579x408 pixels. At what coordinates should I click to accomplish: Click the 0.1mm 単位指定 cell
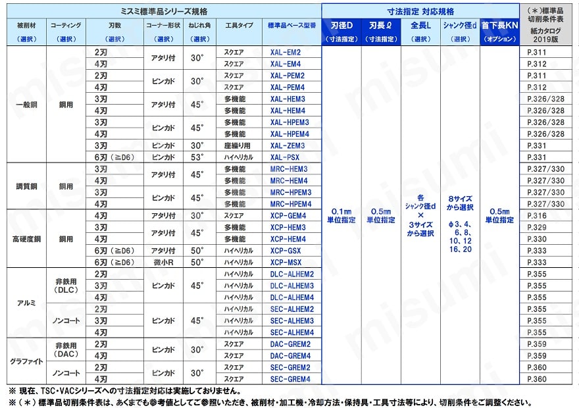pyautogui.click(x=341, y=216)
